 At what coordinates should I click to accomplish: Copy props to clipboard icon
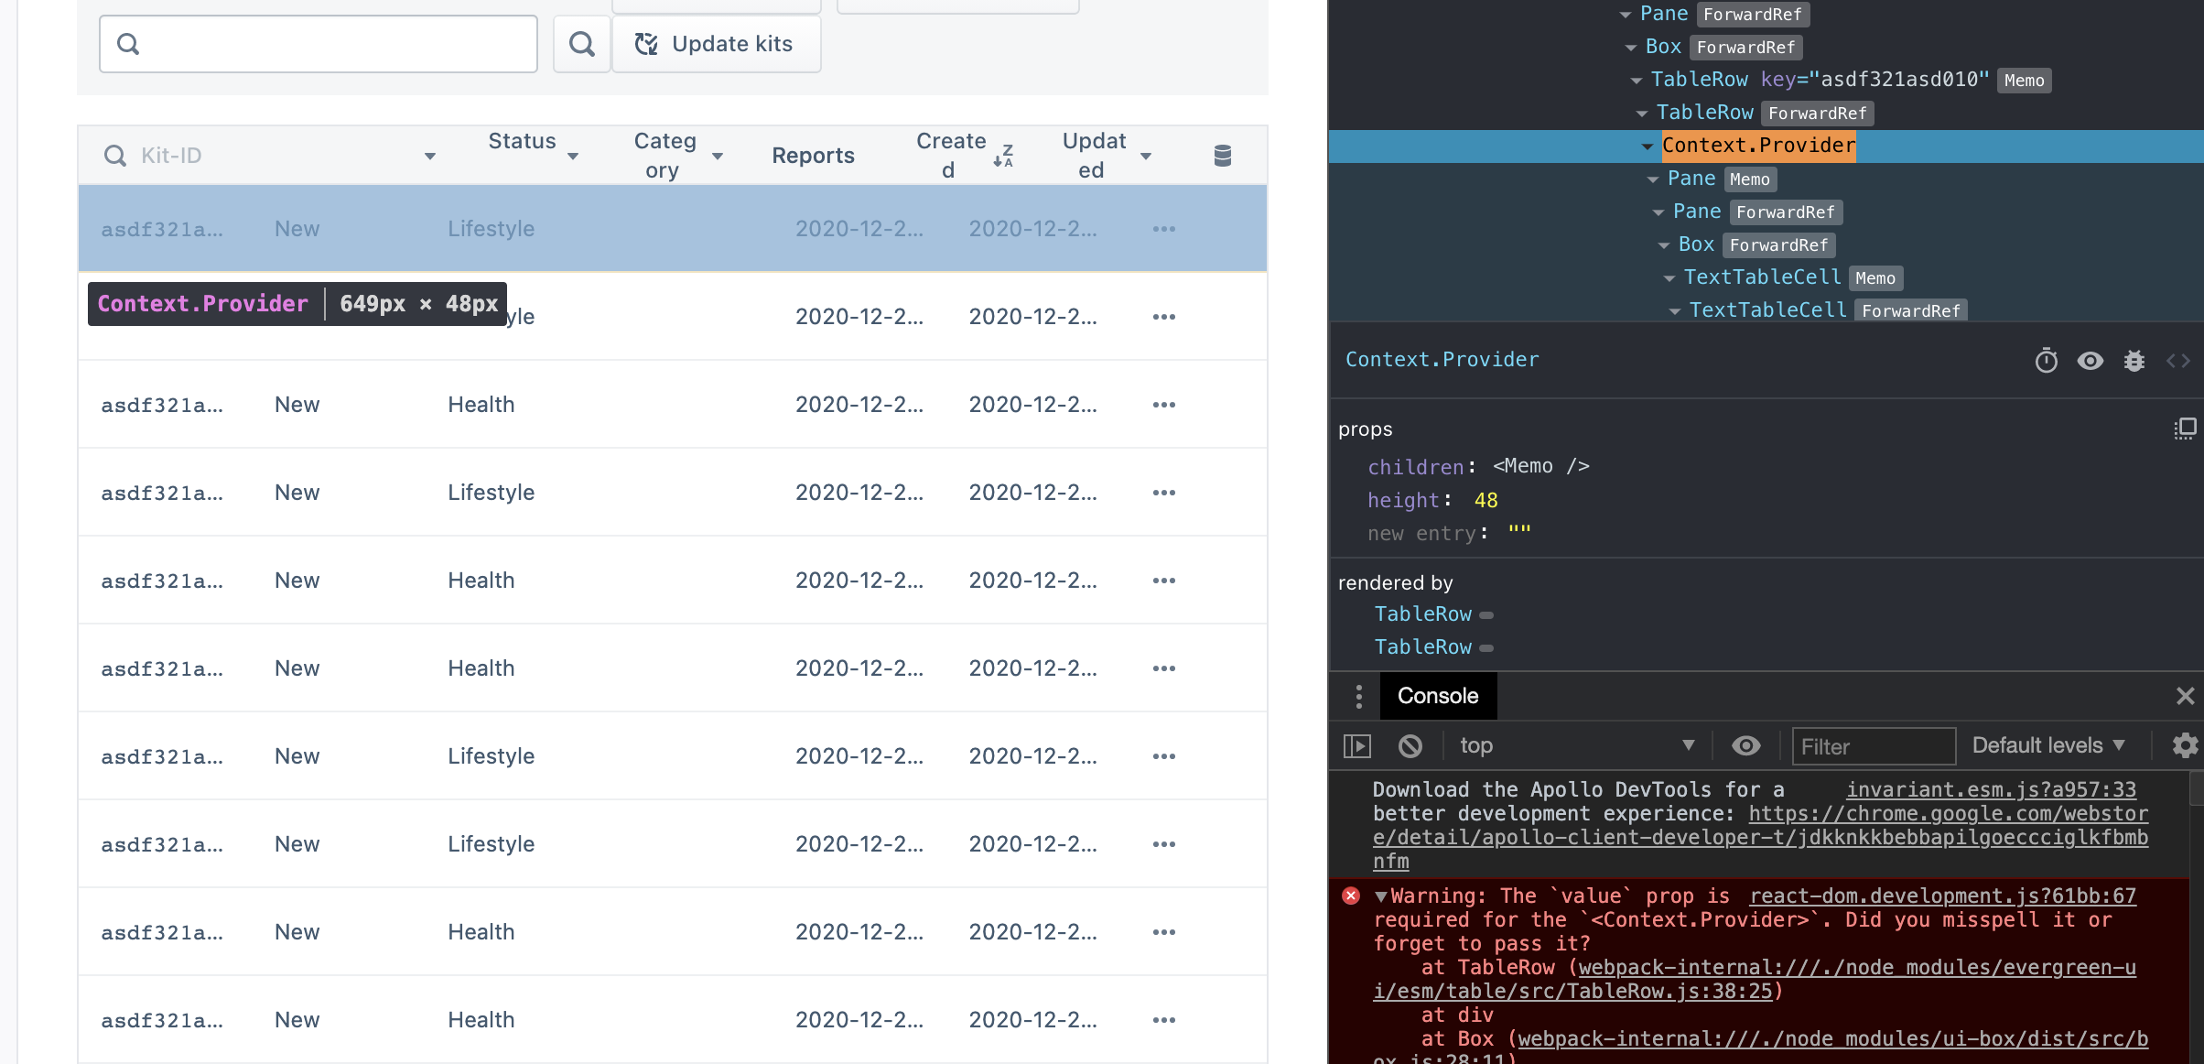(2185, 429)
